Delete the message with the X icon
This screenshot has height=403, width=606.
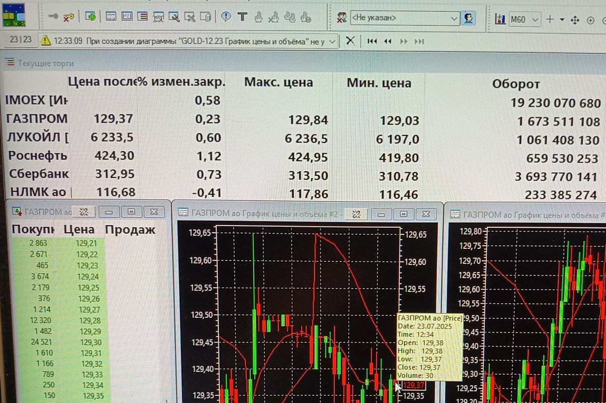click(350, 41)
